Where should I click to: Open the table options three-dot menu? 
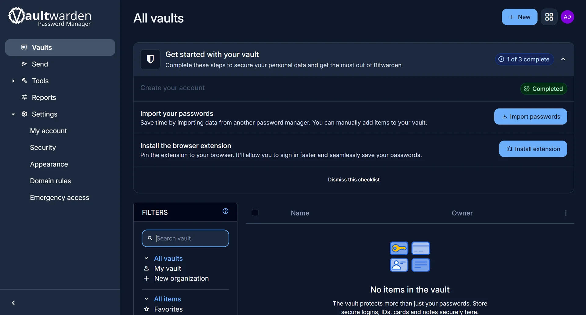(x=566, y=213)
